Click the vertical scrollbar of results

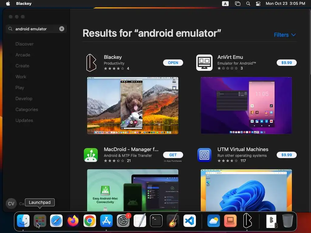(x=310, y=42)
